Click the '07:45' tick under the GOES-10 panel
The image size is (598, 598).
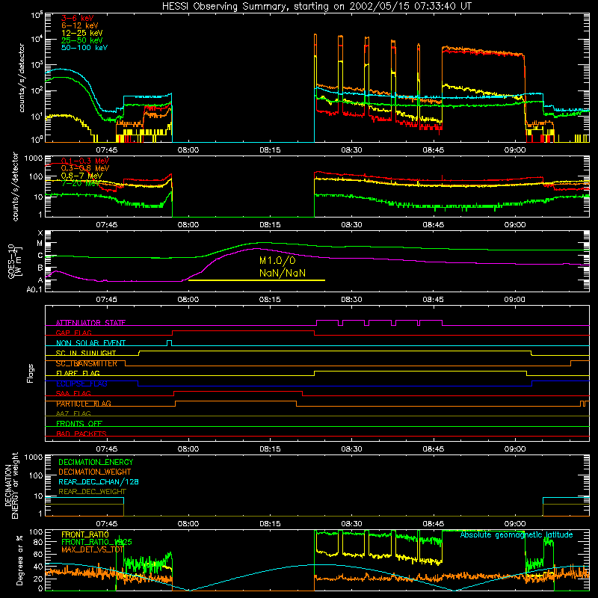coord(106,300)
